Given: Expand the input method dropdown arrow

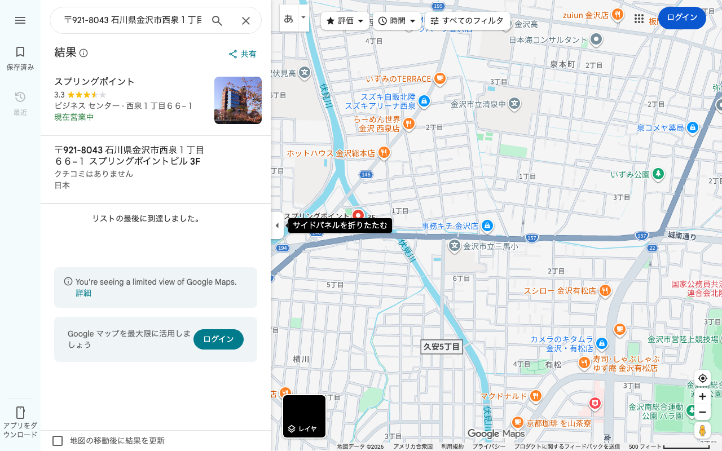Looking at the screenshot, I should [303, 18].
